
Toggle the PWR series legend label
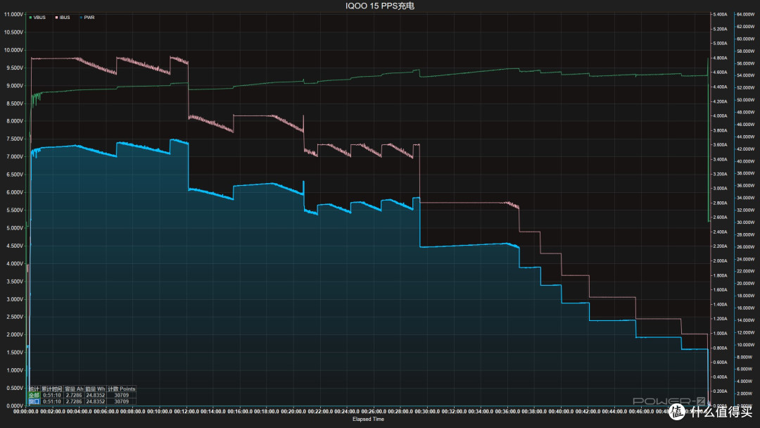click(89, 18)
